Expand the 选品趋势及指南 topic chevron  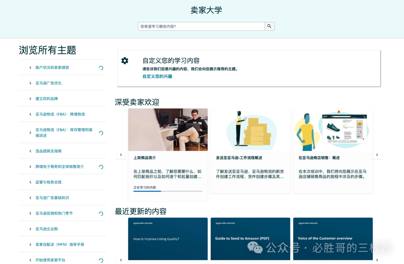[x=30, y=151]
